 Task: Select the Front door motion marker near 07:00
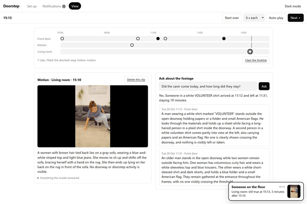(x=62, y=39)
